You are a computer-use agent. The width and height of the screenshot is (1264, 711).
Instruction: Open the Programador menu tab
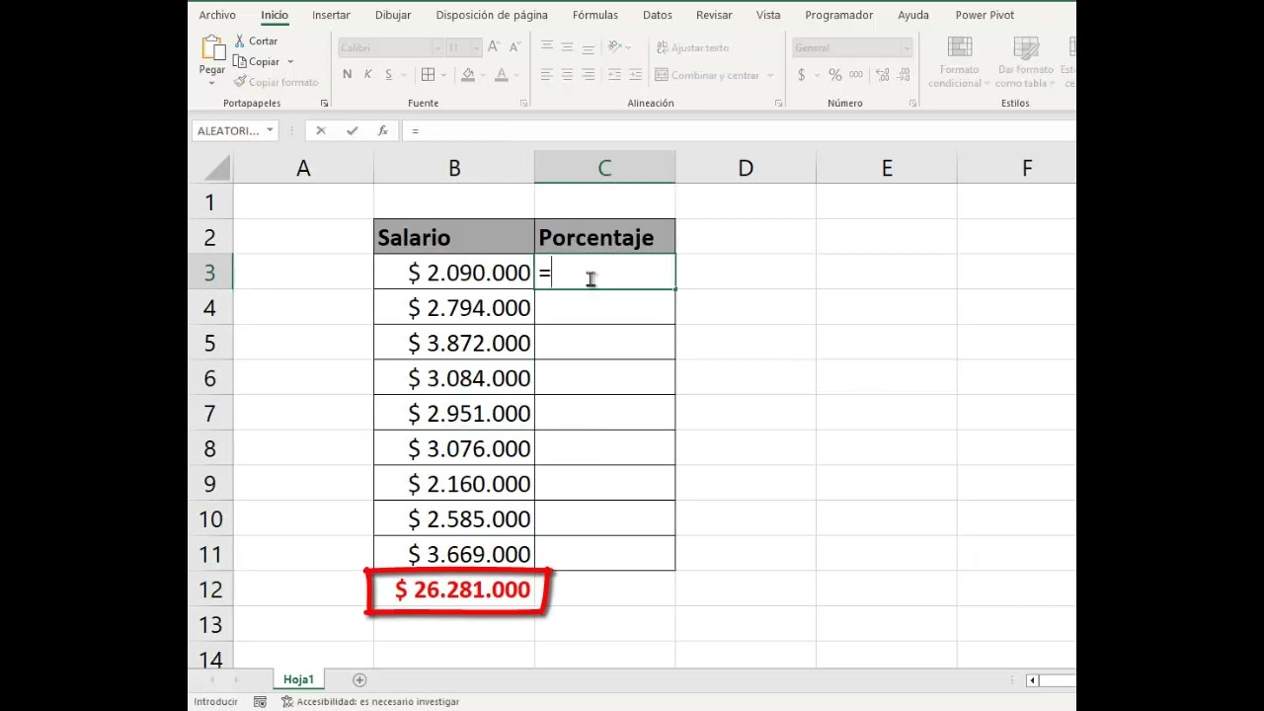(x=838, y=15)
